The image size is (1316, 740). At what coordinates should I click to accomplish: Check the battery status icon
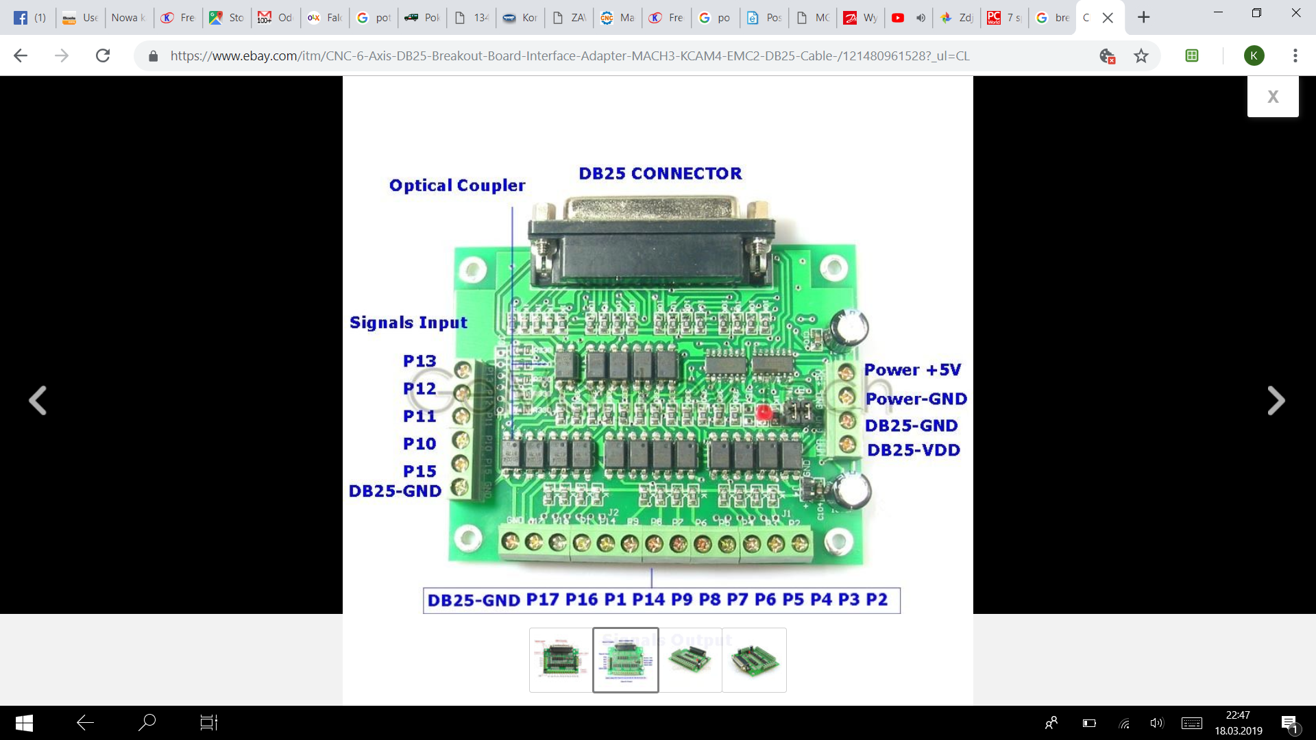[x=1089, y=723]
